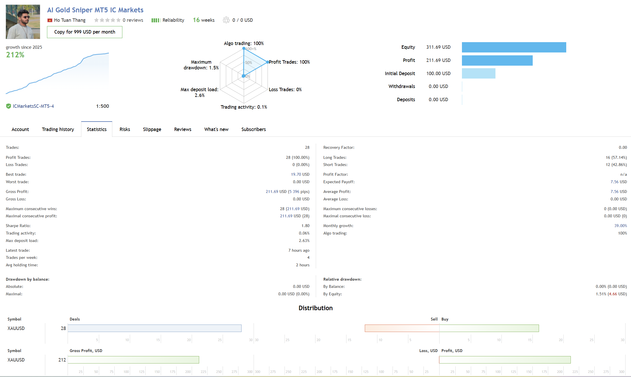Click the subscribers people icon

pos(226,20)
